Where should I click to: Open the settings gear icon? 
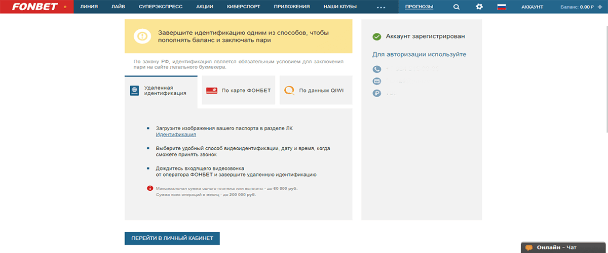pos(479,7)
